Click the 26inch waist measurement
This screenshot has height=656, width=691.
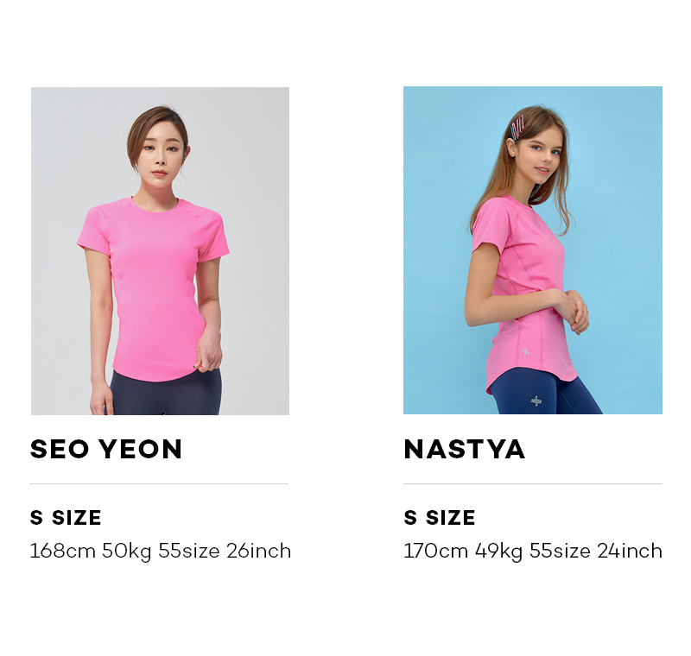[258, 551]
